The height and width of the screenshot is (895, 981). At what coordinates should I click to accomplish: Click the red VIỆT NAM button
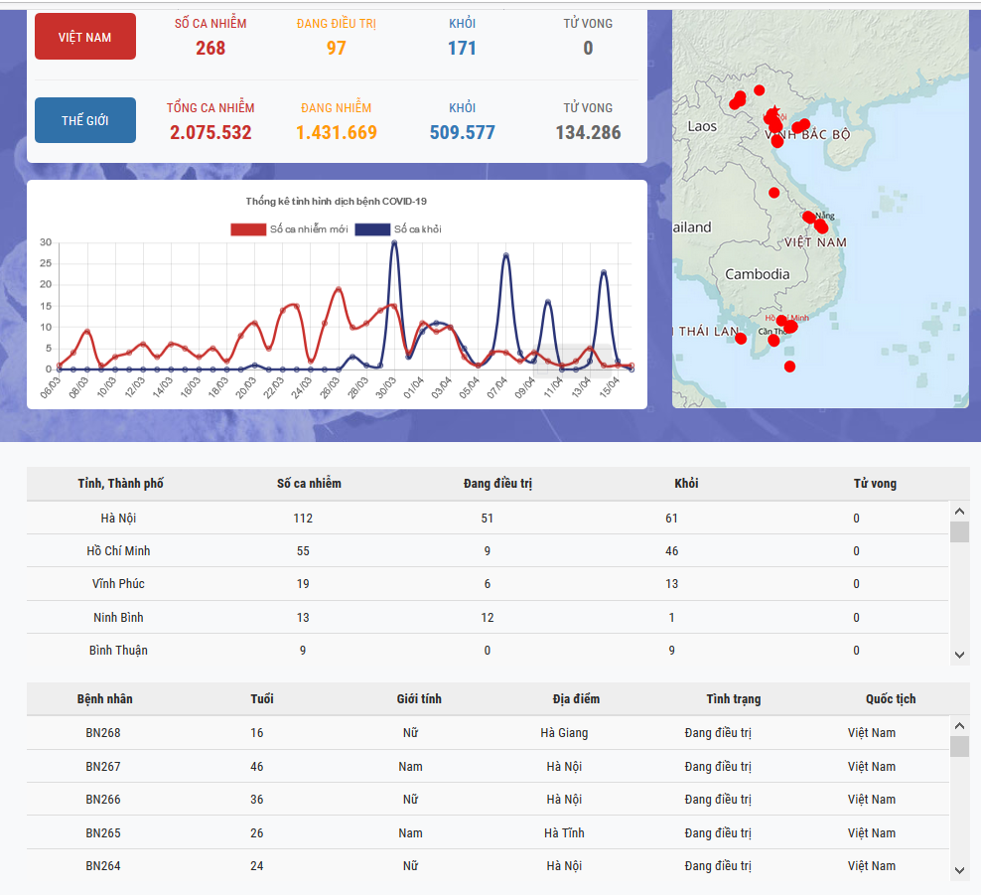pos(85,37)
